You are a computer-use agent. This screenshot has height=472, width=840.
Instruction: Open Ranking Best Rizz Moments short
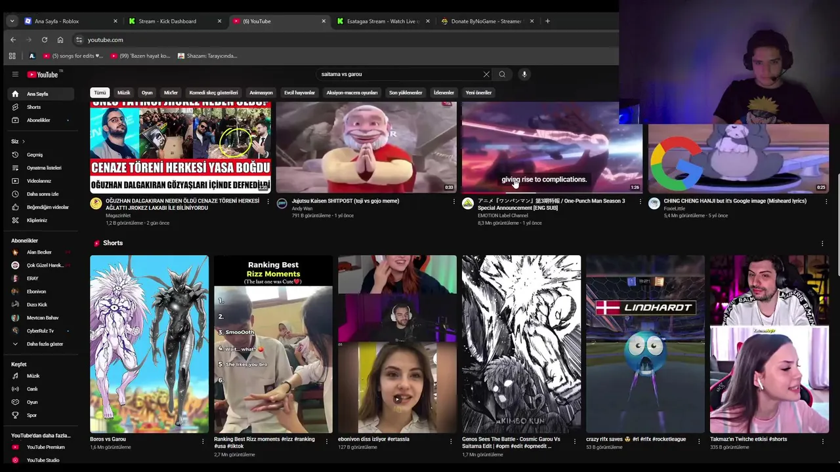[x=273, y=344]
